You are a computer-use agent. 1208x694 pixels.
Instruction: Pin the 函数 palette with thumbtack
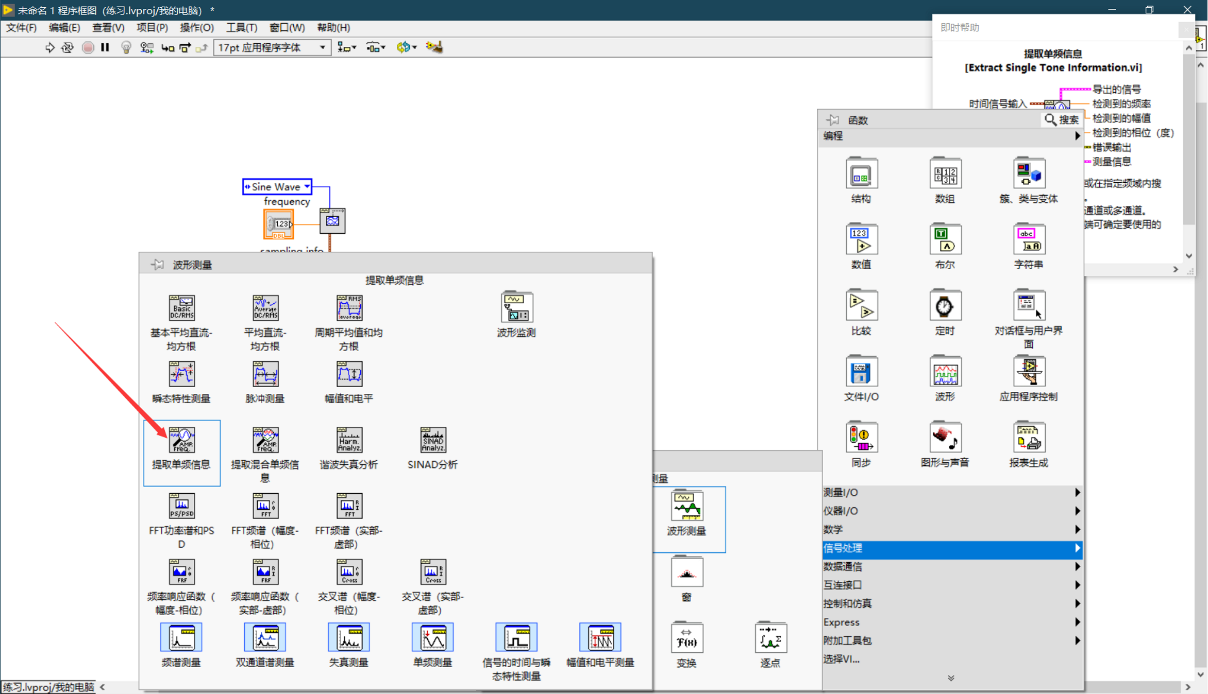pos(832,120)
